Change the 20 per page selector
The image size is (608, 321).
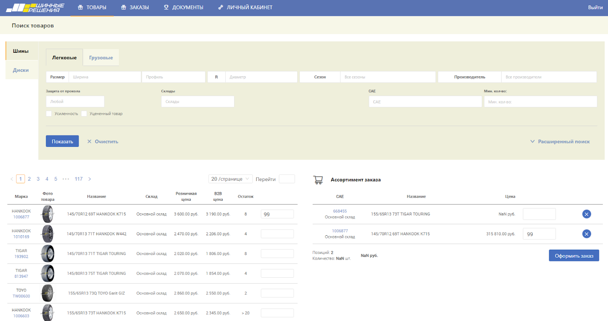pos(230,179)
